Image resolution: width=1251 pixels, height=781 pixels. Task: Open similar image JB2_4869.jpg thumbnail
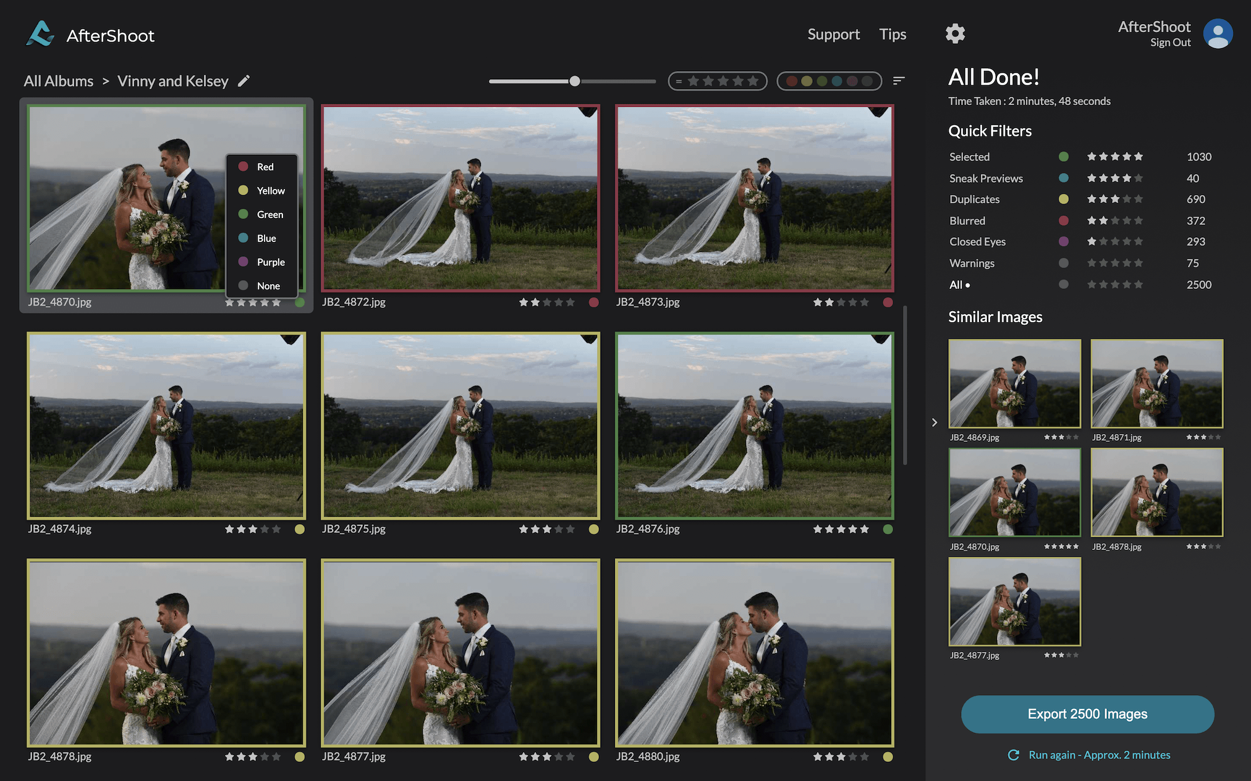pyautogui.click(x=1015, y=383)
